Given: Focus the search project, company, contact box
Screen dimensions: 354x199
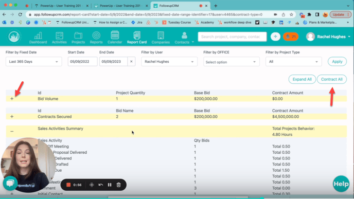Looking at the screenshot, I should point(232,37).
